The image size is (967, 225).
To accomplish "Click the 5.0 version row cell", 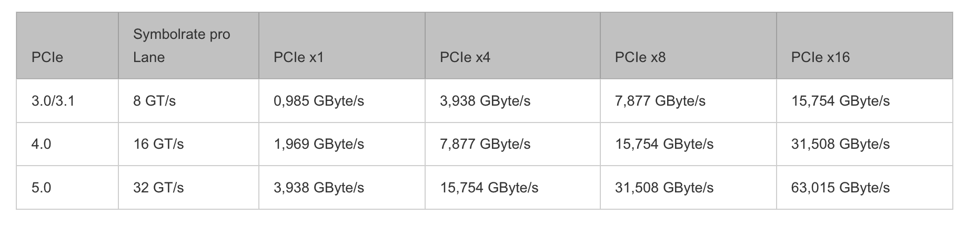I will click(42, 187).
